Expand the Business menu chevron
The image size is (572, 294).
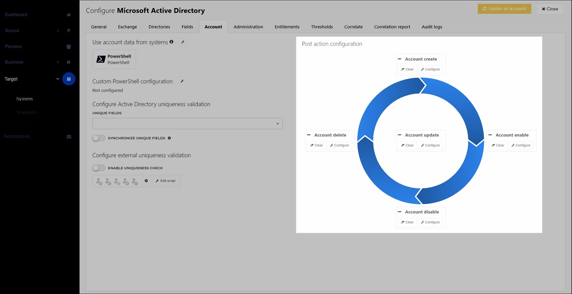coord(58,62)
